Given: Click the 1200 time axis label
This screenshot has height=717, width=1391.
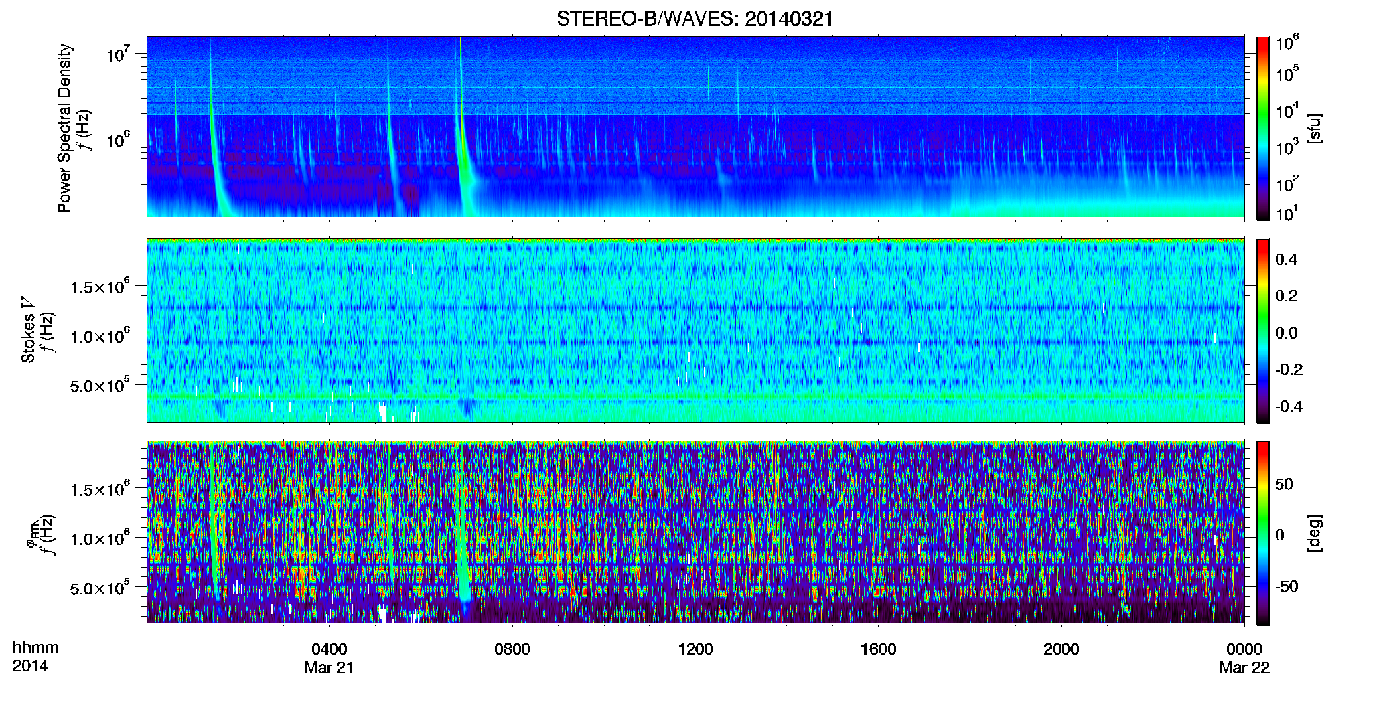Looking at the screenshot, I should [x=695, y=649].
